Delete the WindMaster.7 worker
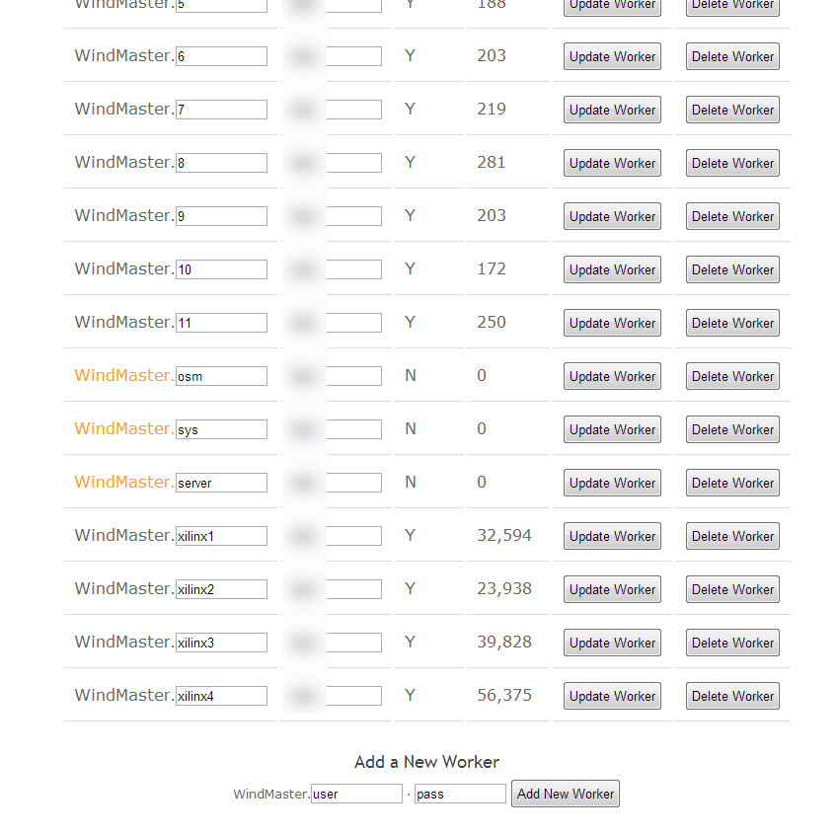The image size is (838, 835). [x=732, y=110]
